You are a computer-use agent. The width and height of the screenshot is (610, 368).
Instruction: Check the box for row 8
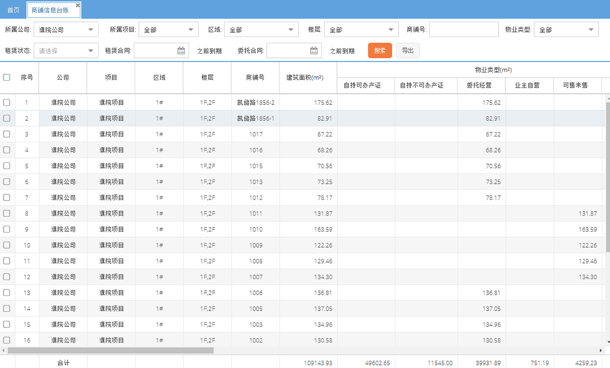pos(7,214)
